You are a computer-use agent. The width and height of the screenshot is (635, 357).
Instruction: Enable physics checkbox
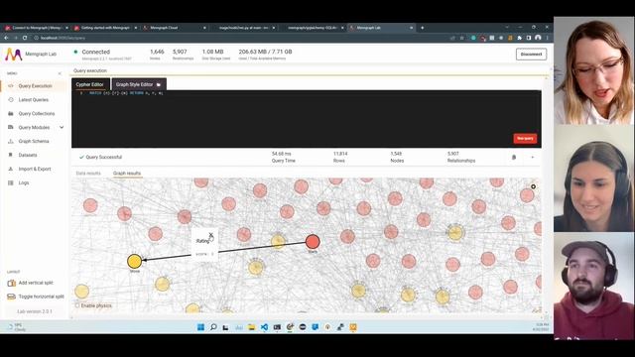coord(77,305)
